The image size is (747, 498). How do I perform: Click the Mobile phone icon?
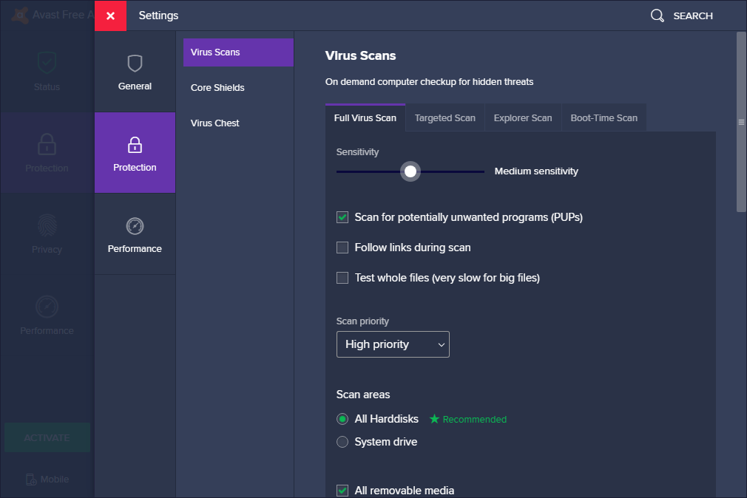click(x=31, y=480)
